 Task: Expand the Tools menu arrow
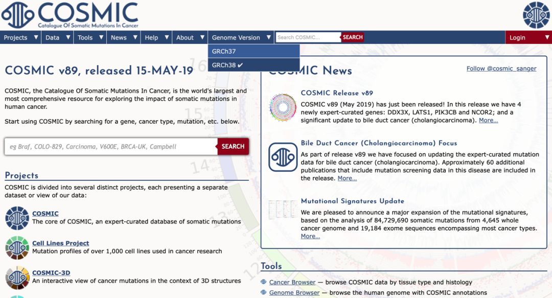tap(101, 37)
